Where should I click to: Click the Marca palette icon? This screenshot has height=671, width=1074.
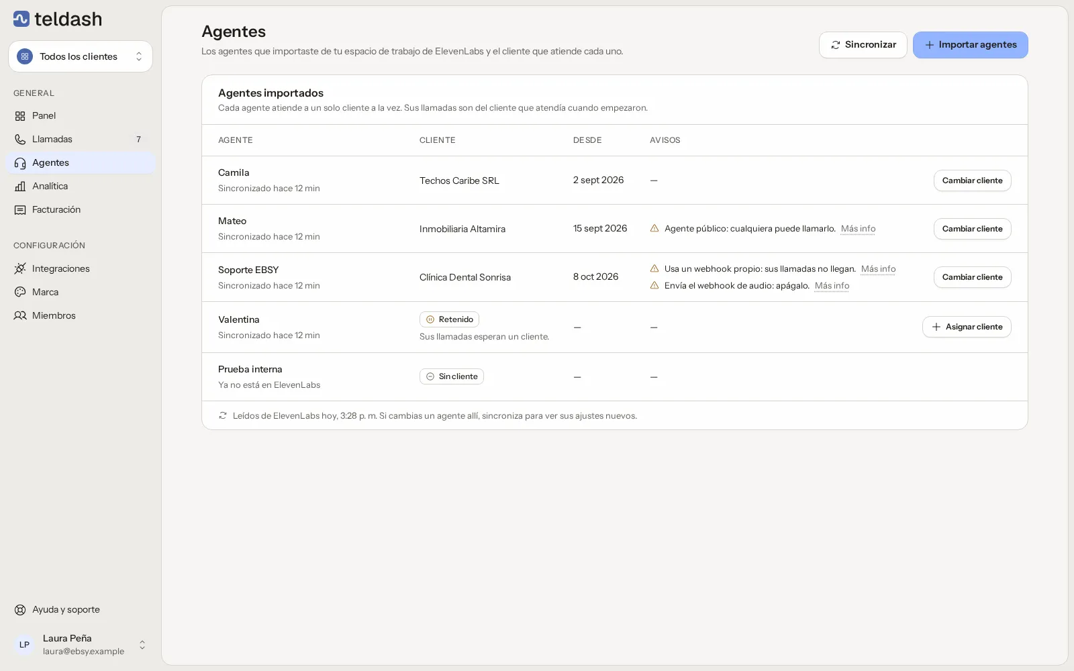tap(20, 292)
